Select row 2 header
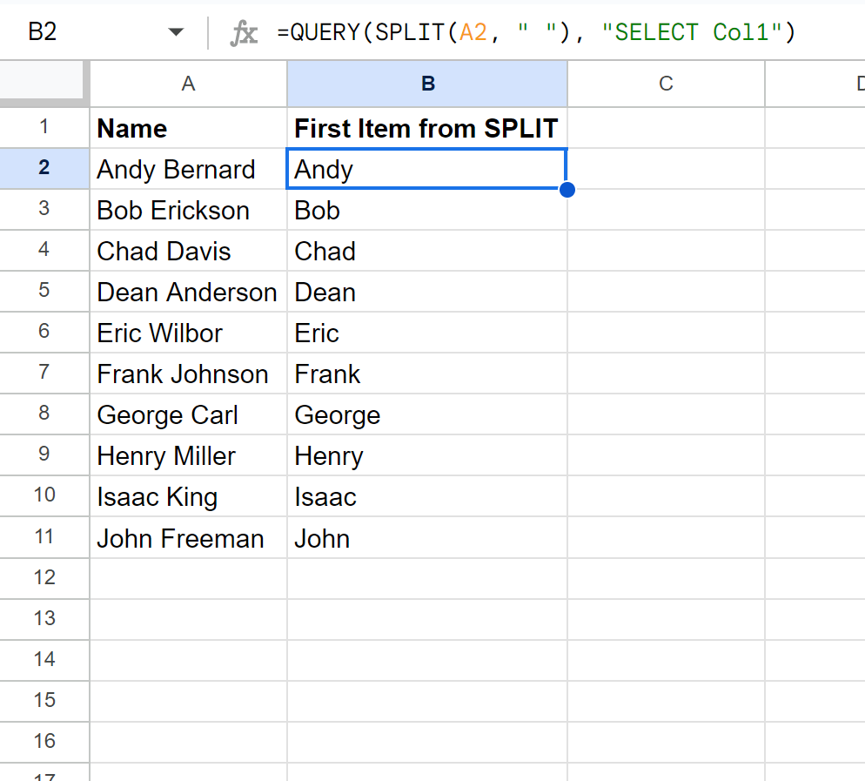Image resolution: width=865 pixels, height=781 pixels. [44, 168]
